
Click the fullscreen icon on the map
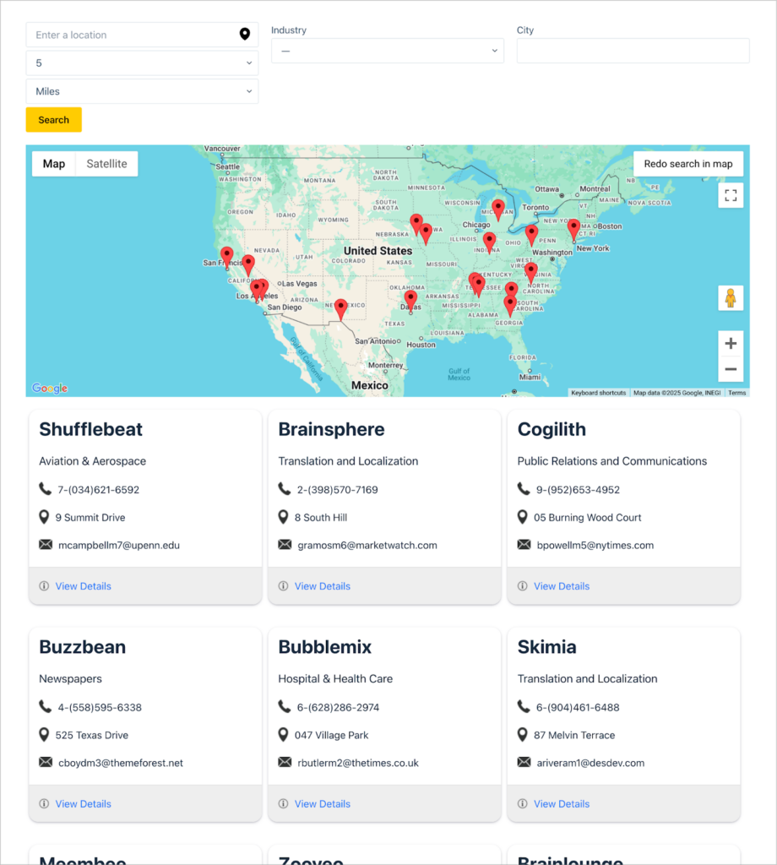(x=730, y=195)
